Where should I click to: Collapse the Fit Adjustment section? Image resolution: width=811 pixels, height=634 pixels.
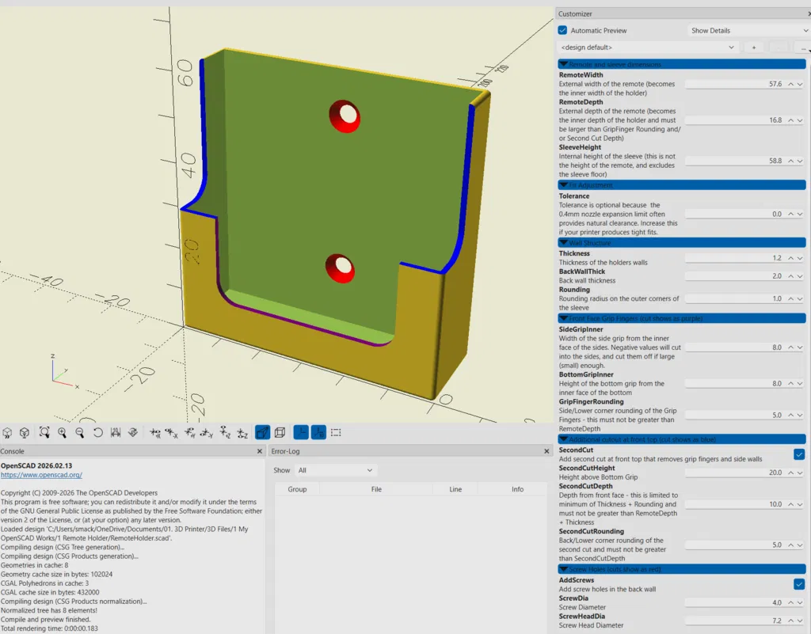(682, 185)
